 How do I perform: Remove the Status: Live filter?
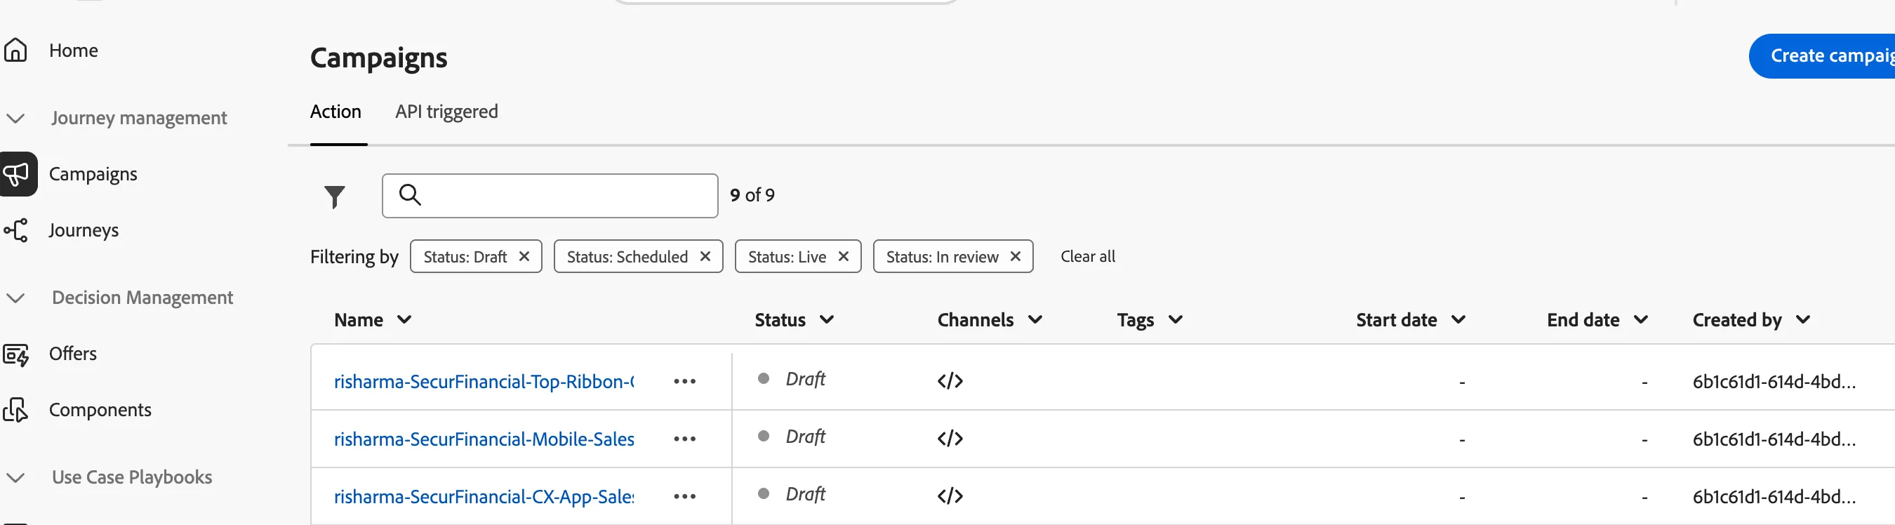[844, 257]
